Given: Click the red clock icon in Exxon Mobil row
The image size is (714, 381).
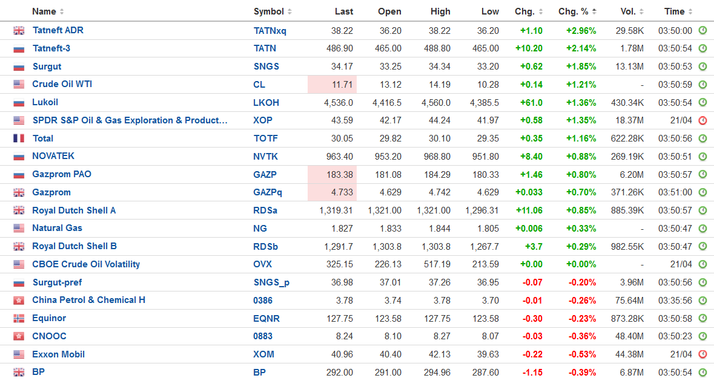Looking at the screenshot, I should coord(702,354).
